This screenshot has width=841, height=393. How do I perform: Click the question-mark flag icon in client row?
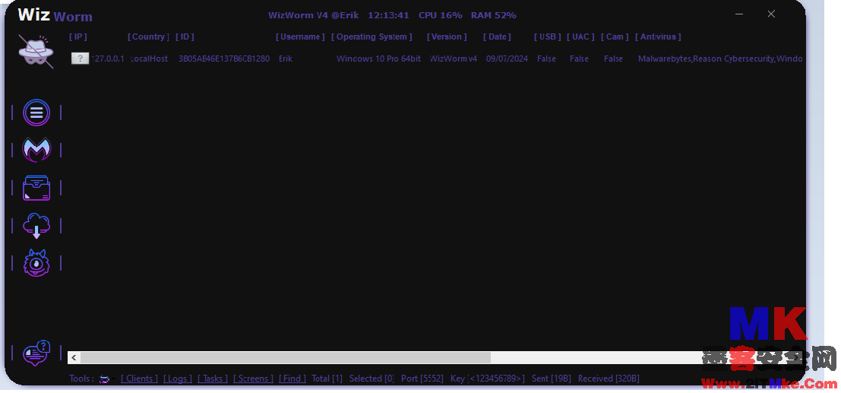[80, 59]
